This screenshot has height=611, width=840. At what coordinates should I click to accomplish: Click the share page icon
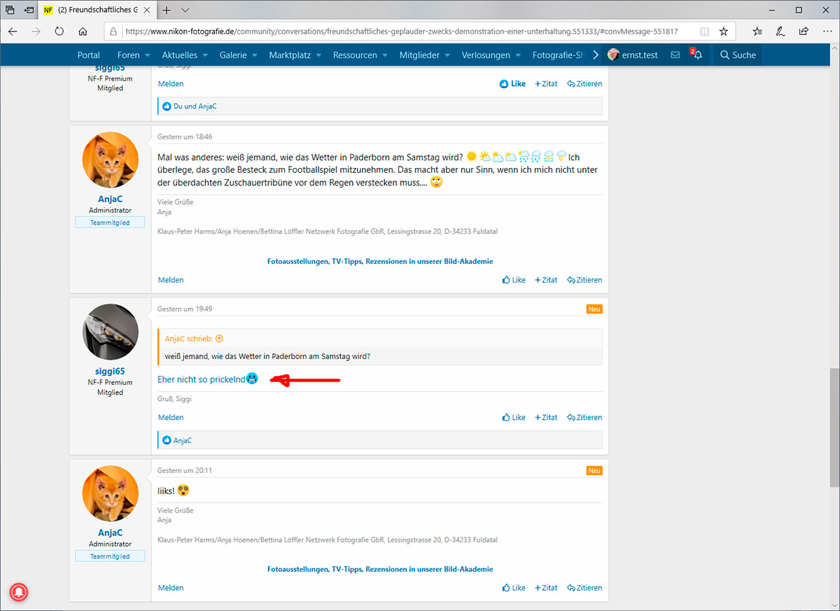pos(804,31)
